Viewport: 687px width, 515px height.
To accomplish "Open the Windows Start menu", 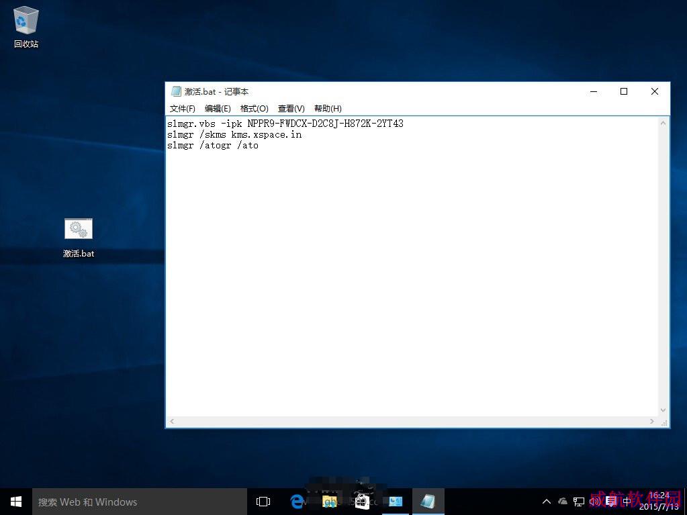I will 15,502.
